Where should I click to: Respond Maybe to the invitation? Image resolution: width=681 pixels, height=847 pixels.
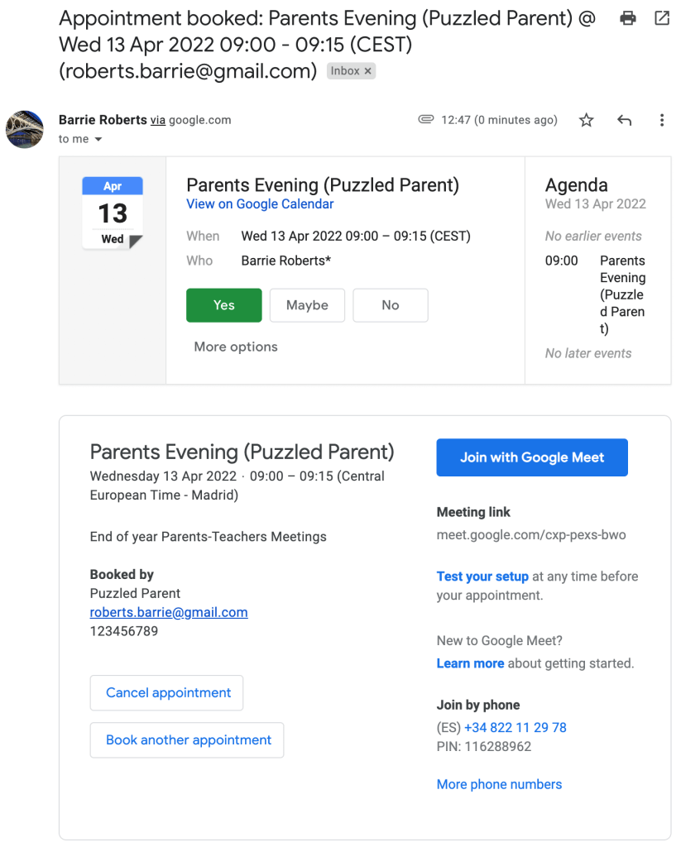click(x=307, y=305)
